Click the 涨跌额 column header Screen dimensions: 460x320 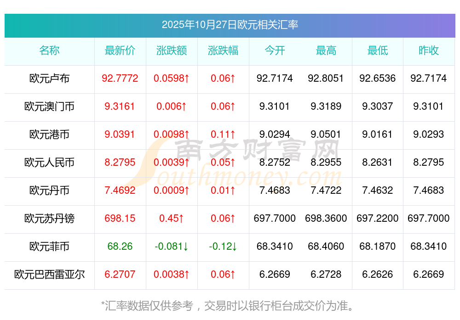172,51
